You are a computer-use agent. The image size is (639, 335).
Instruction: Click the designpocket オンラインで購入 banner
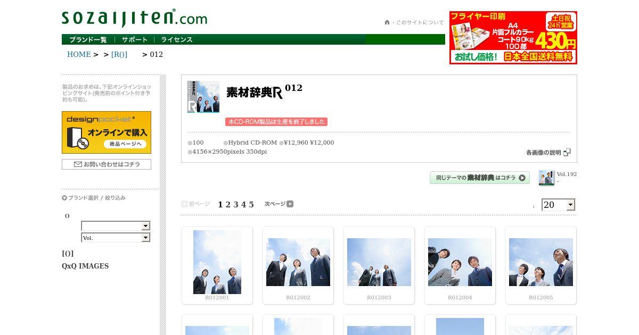click(106, 132)
